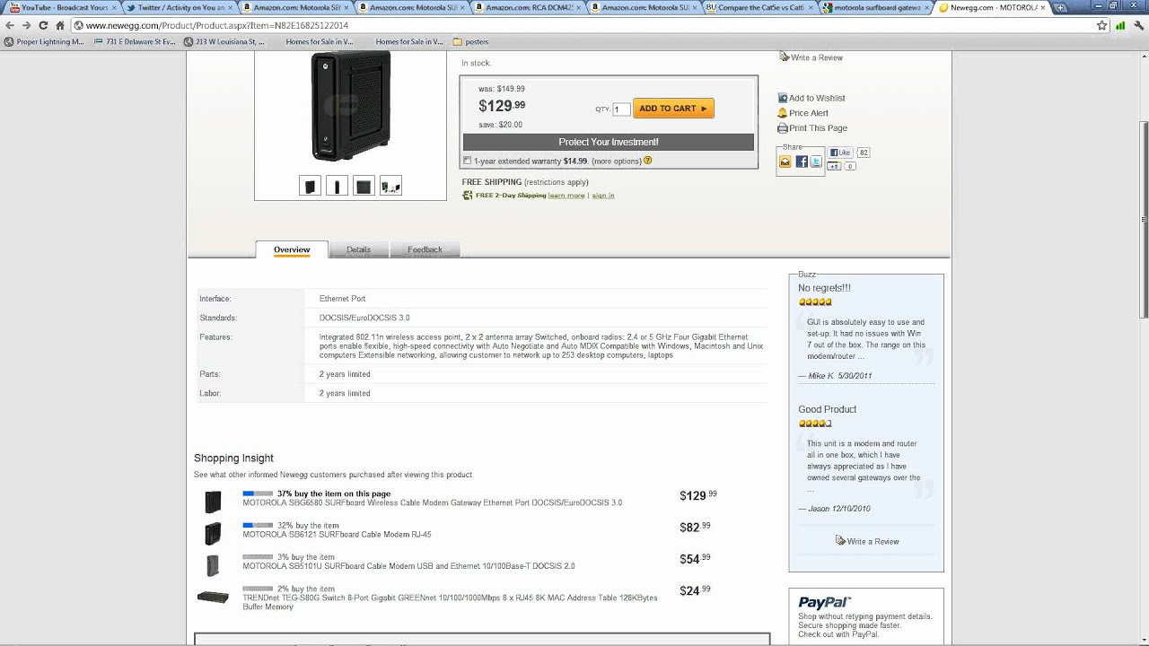Click the browser Forward arrow
1149x646 pixels.
pos(26,25)
